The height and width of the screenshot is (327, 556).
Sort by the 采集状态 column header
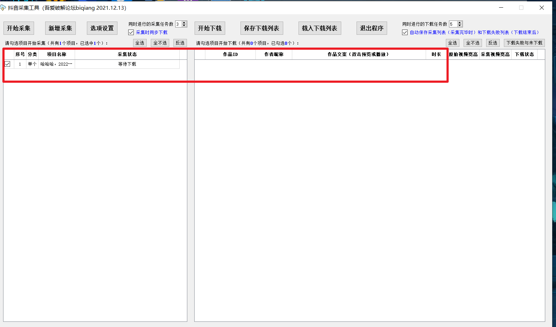[x=127, y=54]
